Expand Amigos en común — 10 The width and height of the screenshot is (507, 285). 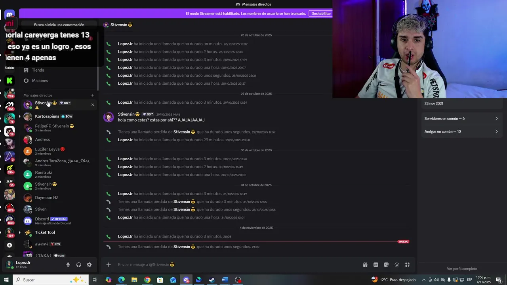coord(461,131)
